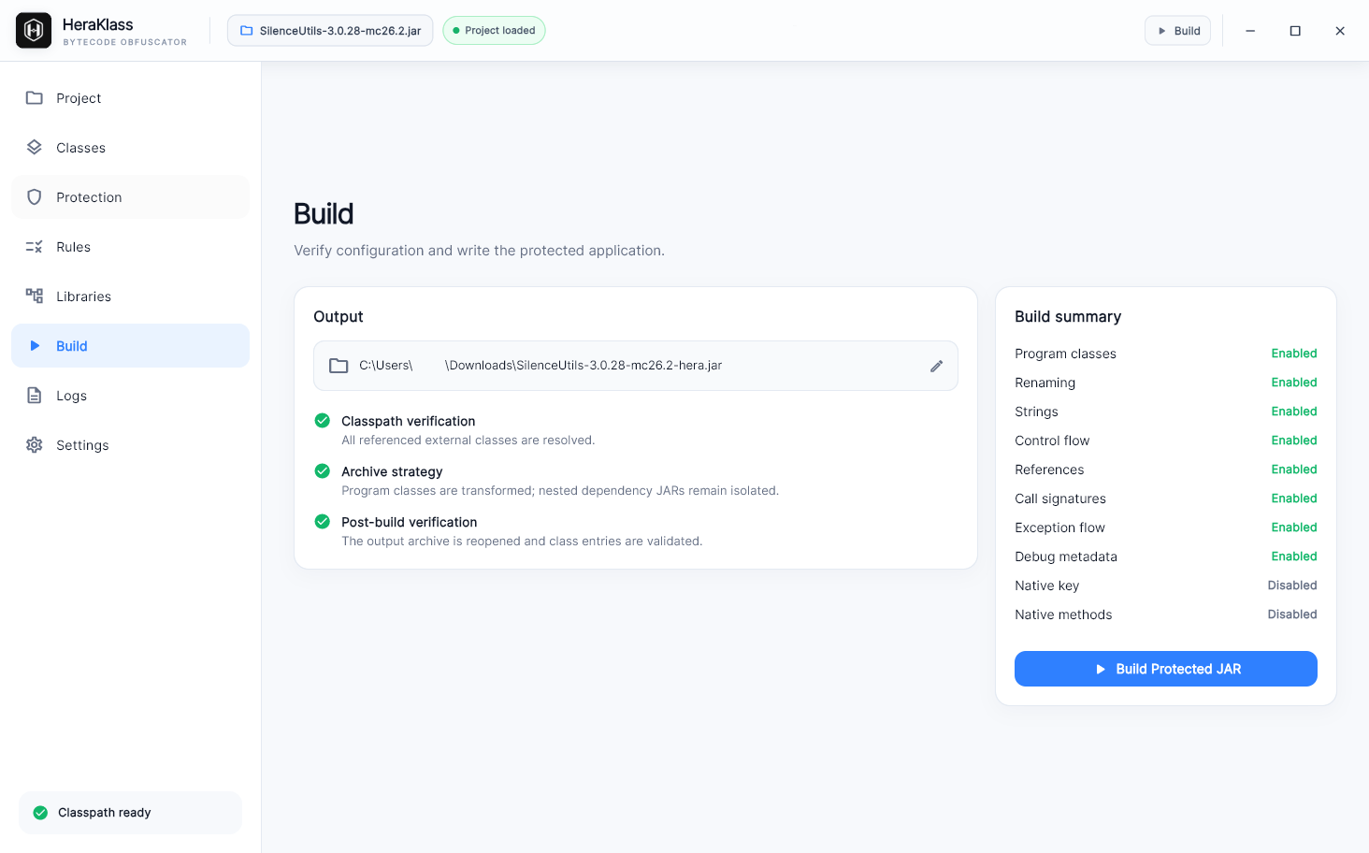The width and height of the screenshot is (1369, 853).
Task: Click the Output card heading
Action: 339,316
